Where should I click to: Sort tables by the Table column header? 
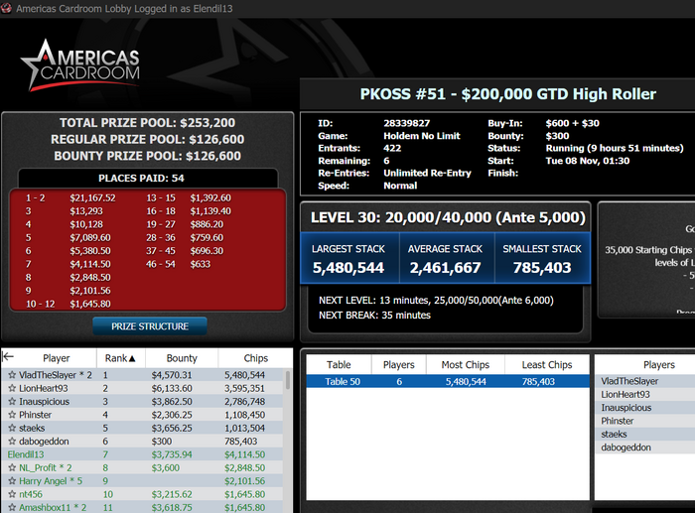pos(339,364)
